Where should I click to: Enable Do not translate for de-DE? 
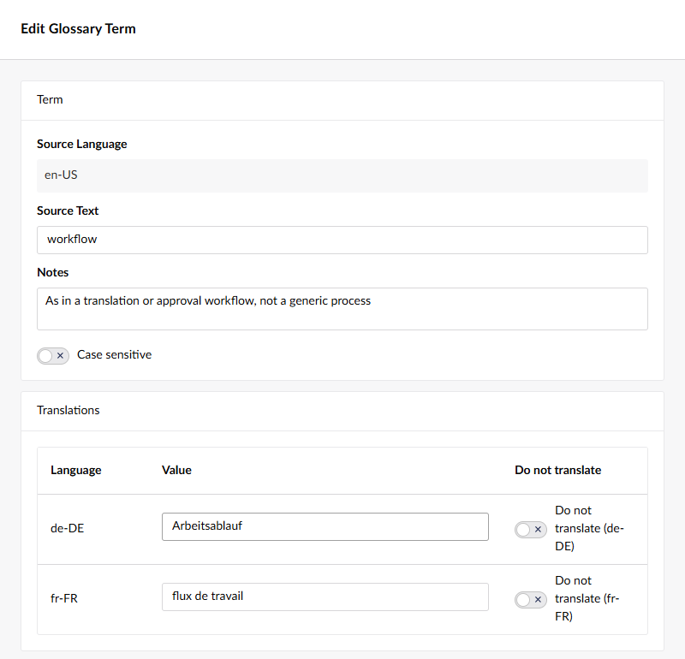click(x=530, y=529)
